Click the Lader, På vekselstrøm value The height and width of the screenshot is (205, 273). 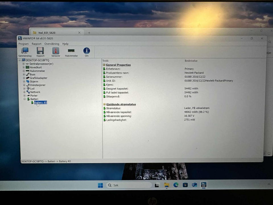197,108
